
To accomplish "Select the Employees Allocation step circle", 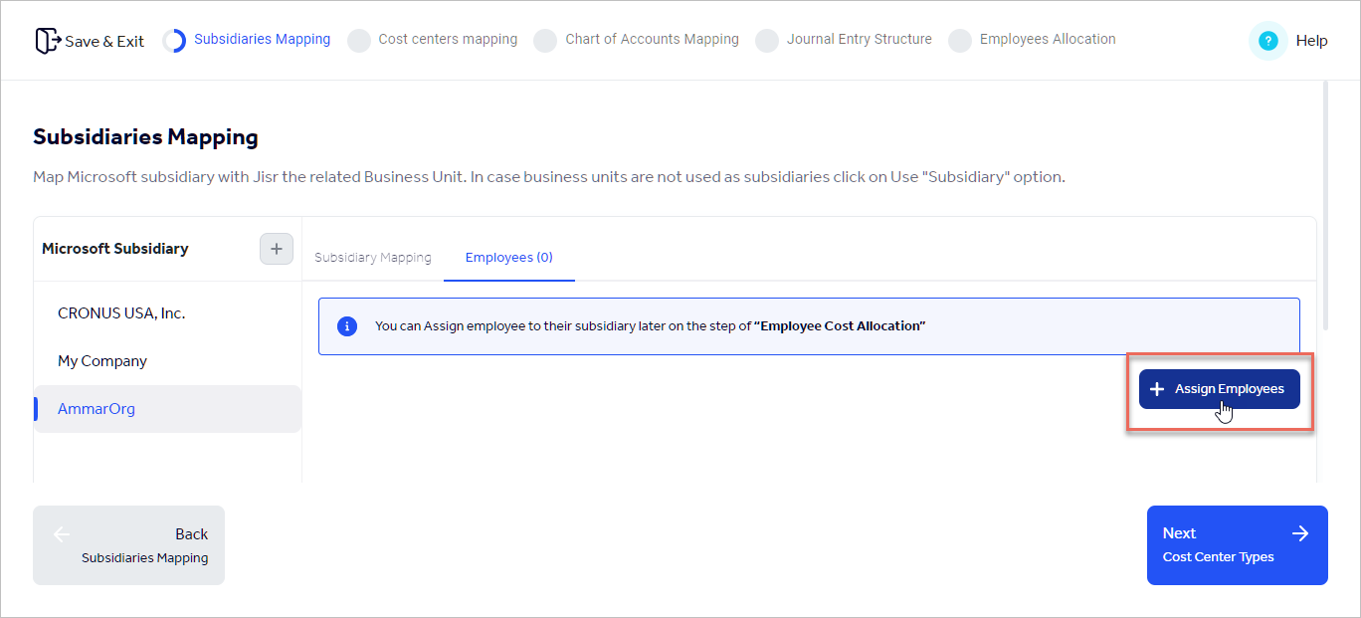I will click(960, 40).
